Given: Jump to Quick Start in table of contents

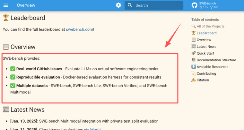Looking at the screenshot, I should click(x=205, y=53).
